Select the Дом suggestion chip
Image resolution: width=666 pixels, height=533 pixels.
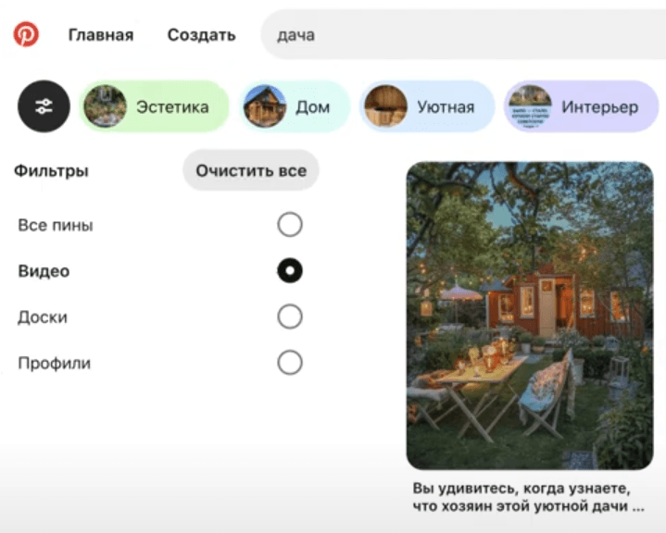(x=294, y=106)
